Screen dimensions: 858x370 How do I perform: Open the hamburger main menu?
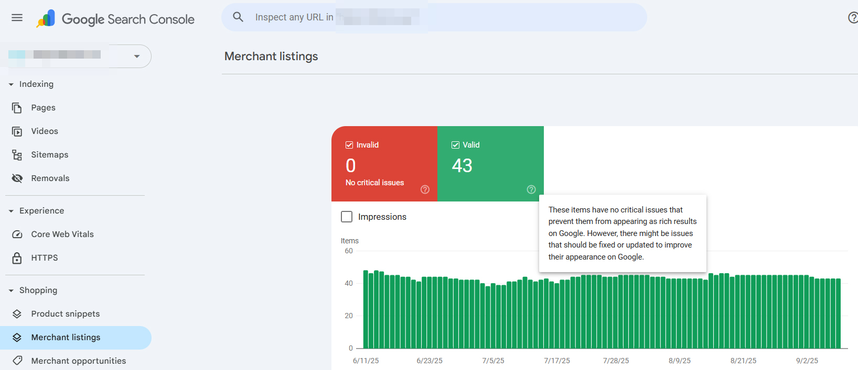click(x=17, y=18)
